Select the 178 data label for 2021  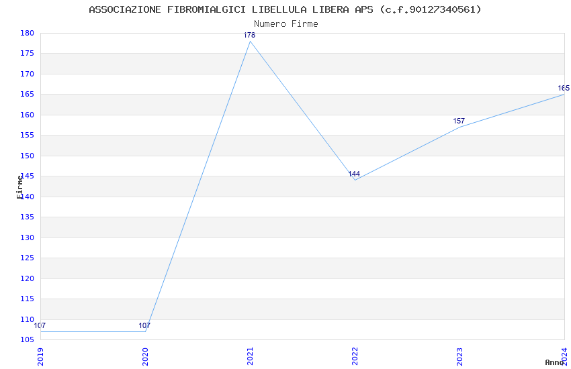point(249,36)
